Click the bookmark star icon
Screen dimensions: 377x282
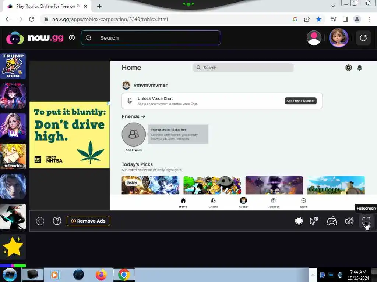[x=318, y=19]
